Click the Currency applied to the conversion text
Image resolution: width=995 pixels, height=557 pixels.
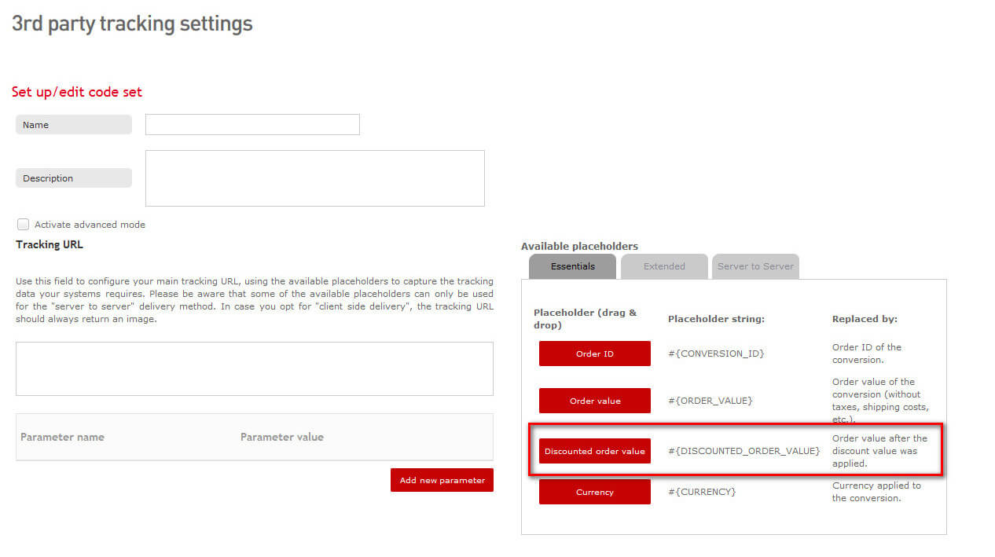876,492
